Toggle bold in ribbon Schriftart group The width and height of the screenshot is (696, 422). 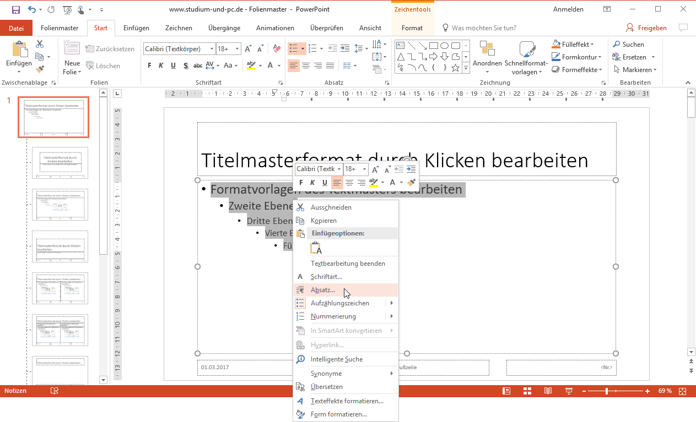point(149,65)
